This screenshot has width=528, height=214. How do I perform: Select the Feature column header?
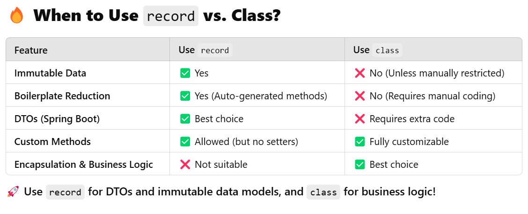31,50
